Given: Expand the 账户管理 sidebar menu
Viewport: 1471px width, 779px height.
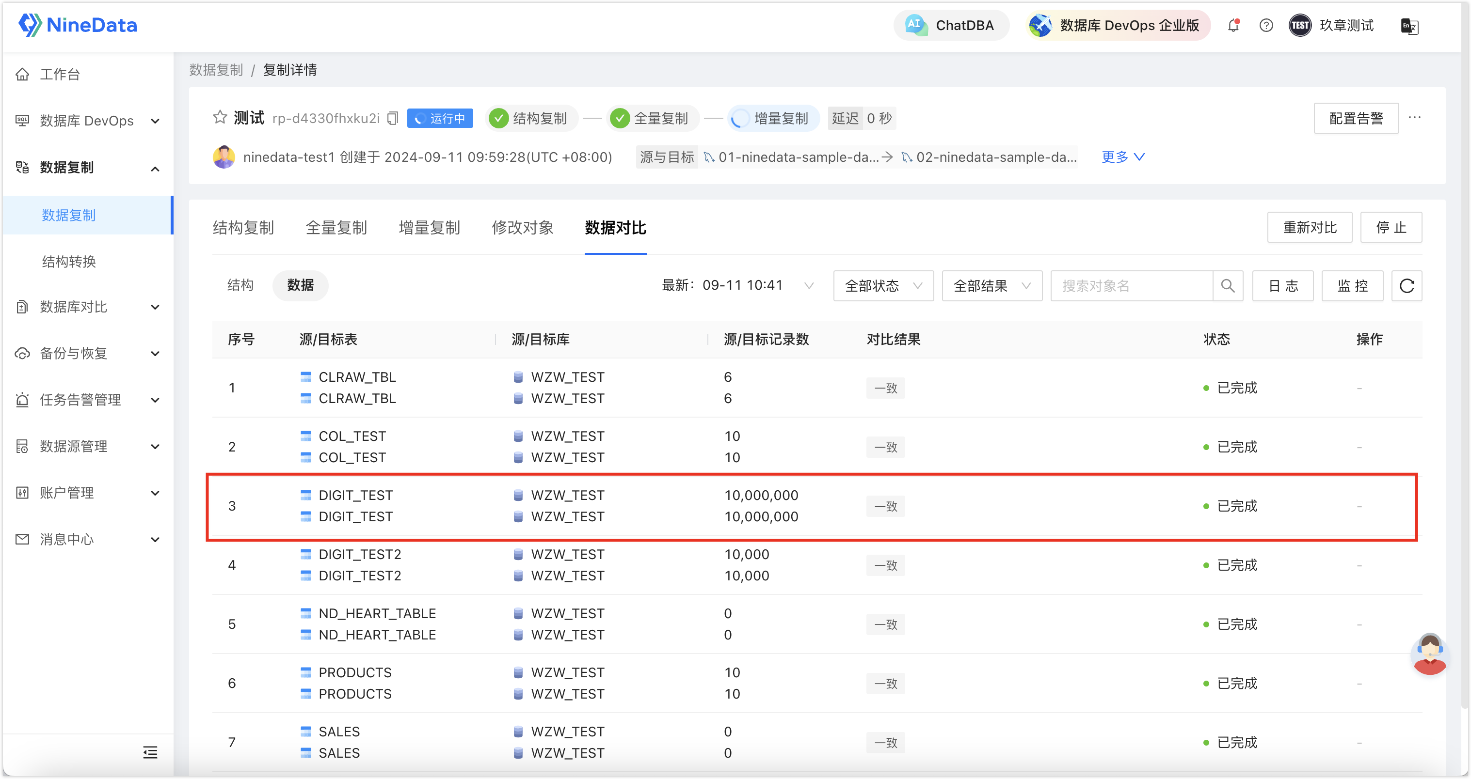Looking at the screenshot, I should [87, 493].
